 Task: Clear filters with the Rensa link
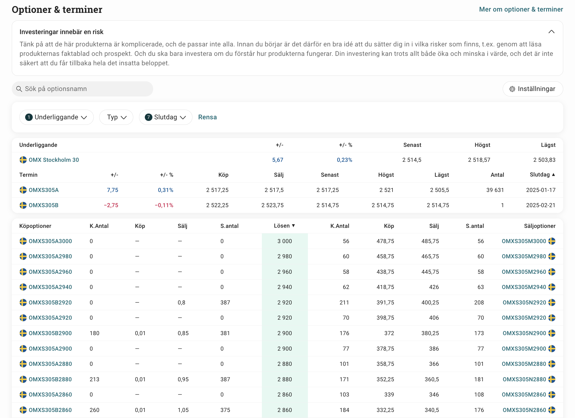(207, 117)
